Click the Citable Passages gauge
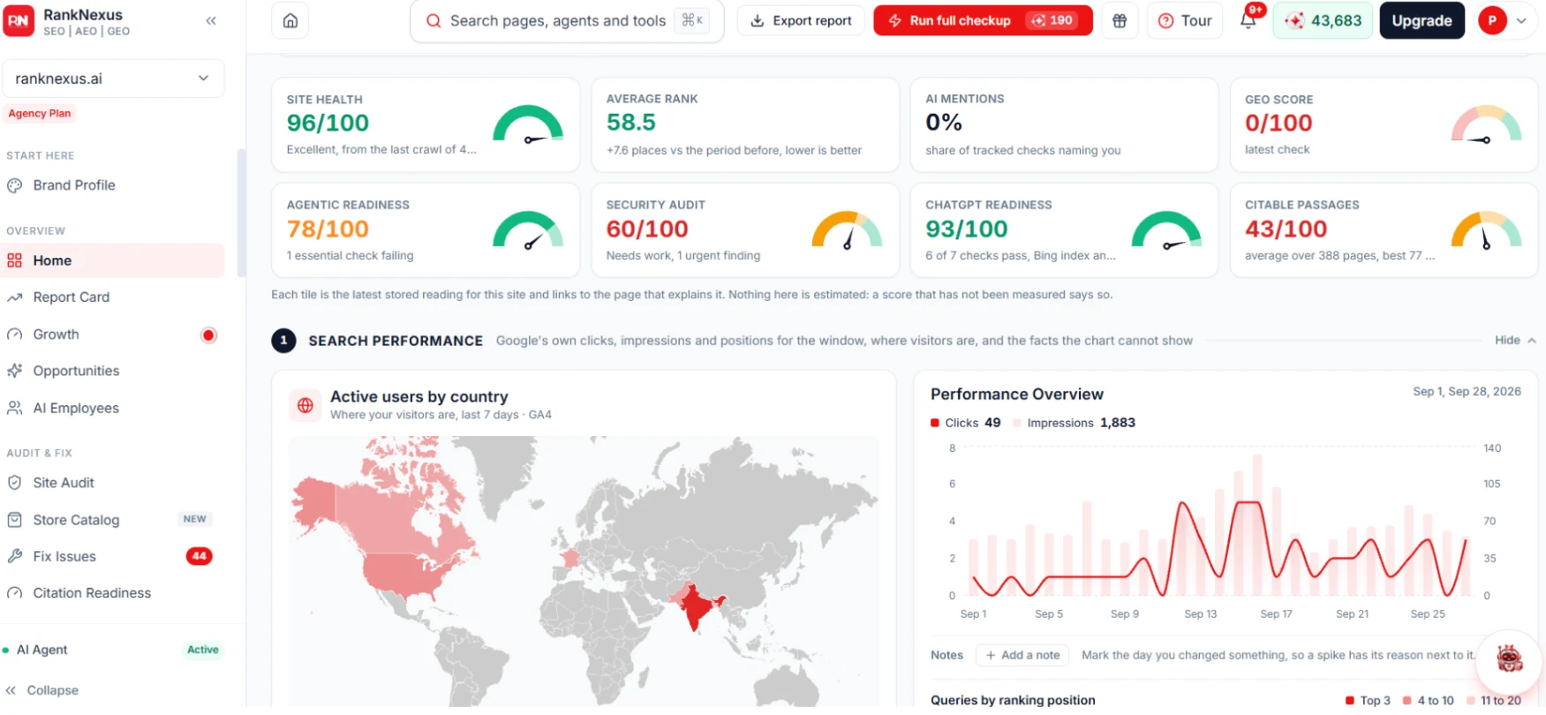 pos(1487,230)
